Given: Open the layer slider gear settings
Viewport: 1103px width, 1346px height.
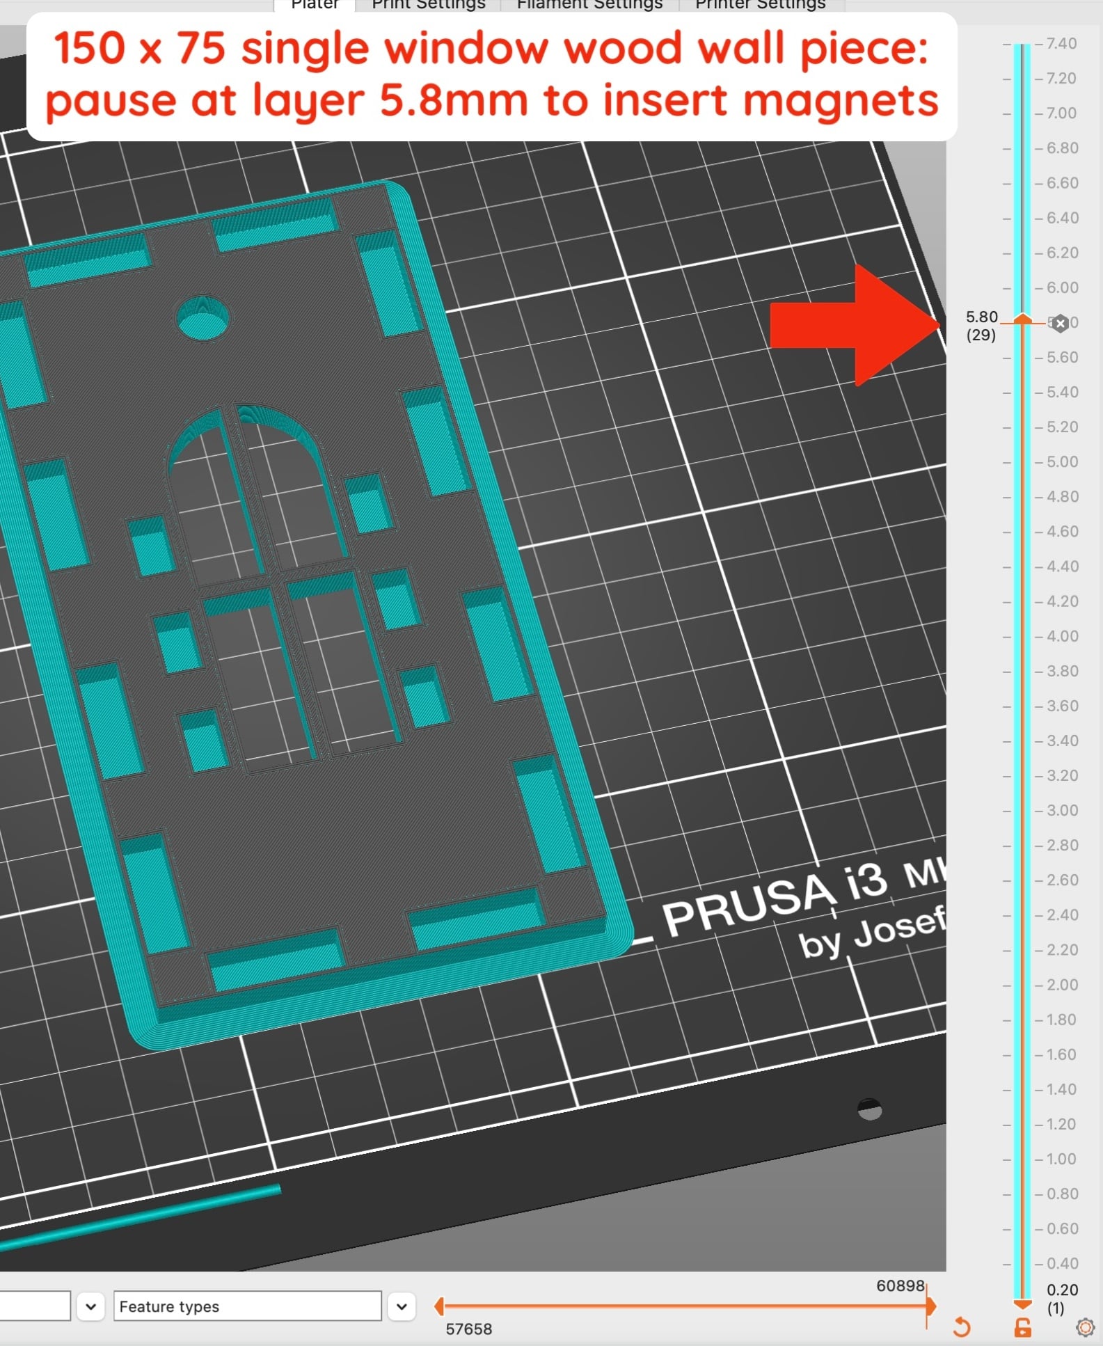Looking at the screenshot, I should (x=1085, y=1328).
